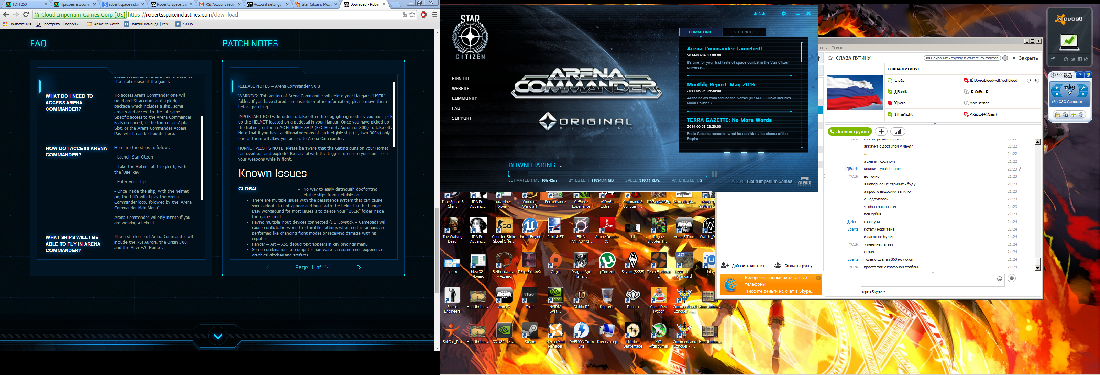Open µTorrent desktop shortcut
The height and width of the screenshot is (375, 1100).
tap(607, 263)
